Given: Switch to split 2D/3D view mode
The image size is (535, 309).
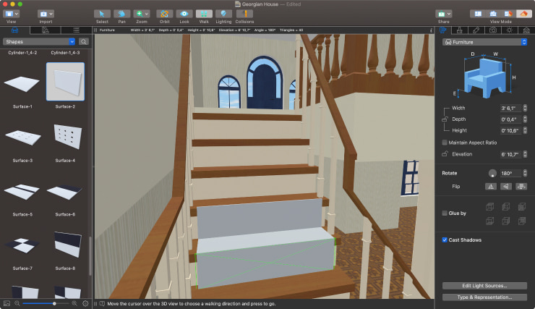Looking at the screenshot, I should coord(508,14).
